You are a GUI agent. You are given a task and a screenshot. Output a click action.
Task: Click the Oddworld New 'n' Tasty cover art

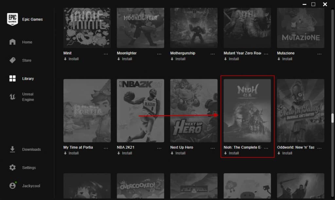click(301, 111)
